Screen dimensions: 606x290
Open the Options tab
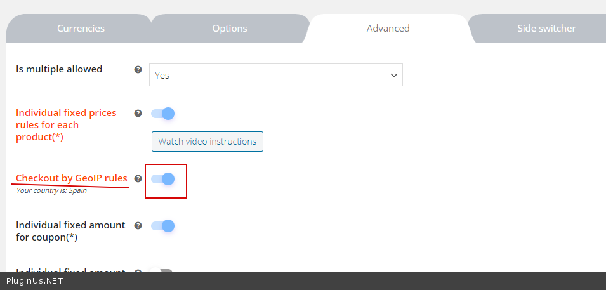tap(230, 29)
